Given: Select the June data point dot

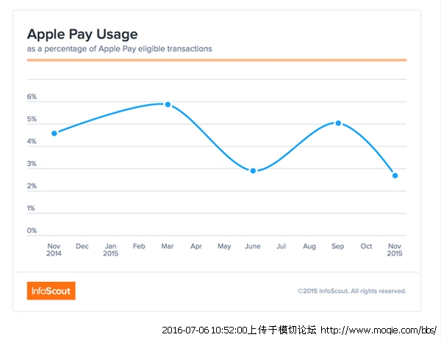Looking at the screenshot, I should 253,170.
